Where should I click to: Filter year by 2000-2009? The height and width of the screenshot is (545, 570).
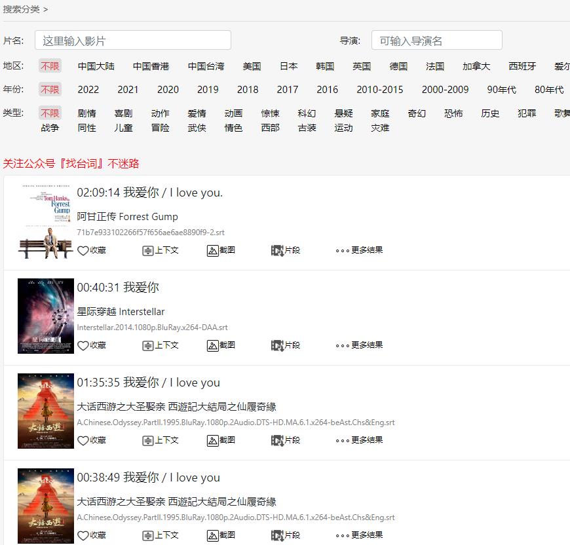[x=446, y=89]
